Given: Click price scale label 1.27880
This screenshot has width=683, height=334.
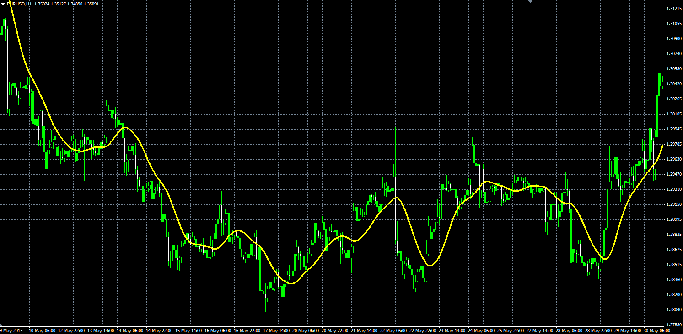Looking at the screenshot, I should tap(674, 325).
